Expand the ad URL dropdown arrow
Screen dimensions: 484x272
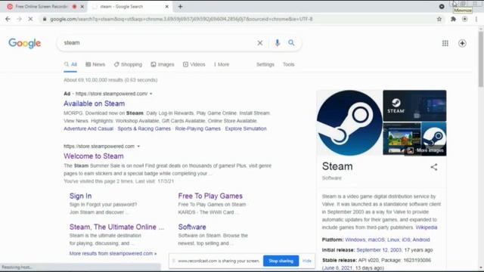pyautogui.click(x=151, y=94)
